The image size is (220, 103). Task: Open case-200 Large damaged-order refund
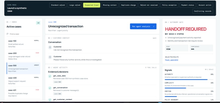tap(23, 56)
